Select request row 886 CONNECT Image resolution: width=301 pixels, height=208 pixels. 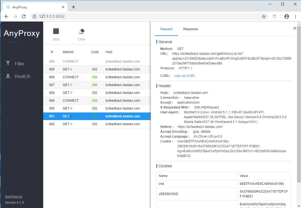97,77
